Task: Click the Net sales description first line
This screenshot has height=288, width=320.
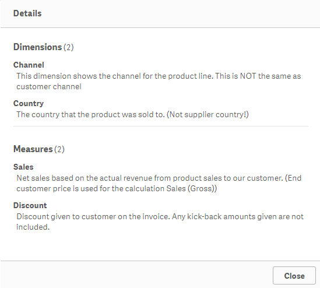Action: [159, 178]
